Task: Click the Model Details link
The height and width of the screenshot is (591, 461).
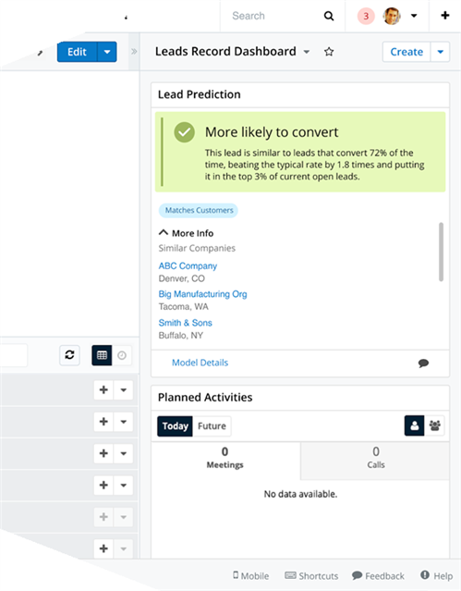Action: [x=200, y=363]
